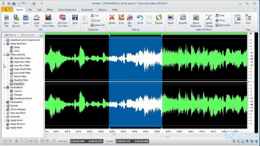Open the Noise Reduction tool

coord(196,18)
